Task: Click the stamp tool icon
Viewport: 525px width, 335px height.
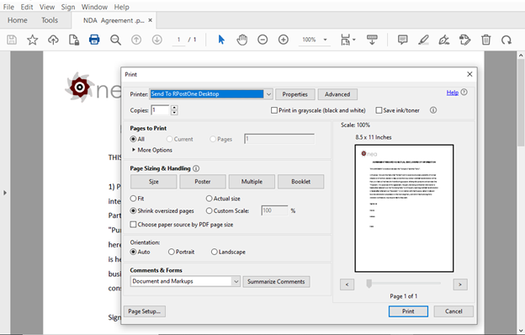Action: [x=464, y=40]
